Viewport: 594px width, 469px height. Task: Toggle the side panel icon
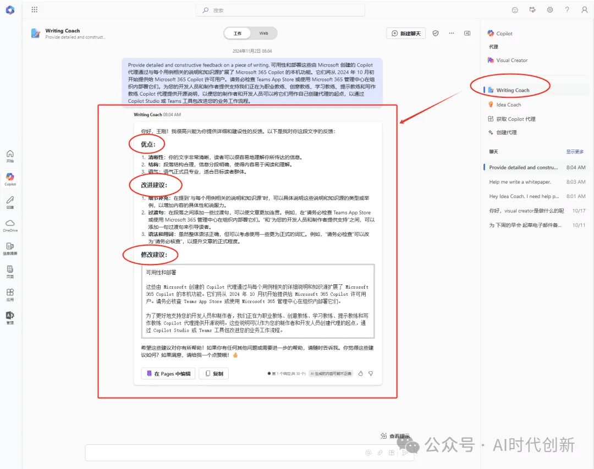point(467,34)
